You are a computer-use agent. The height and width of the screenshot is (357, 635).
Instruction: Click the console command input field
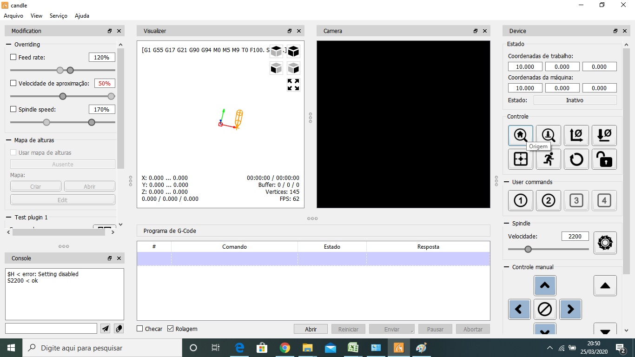[x=51, y=329]
